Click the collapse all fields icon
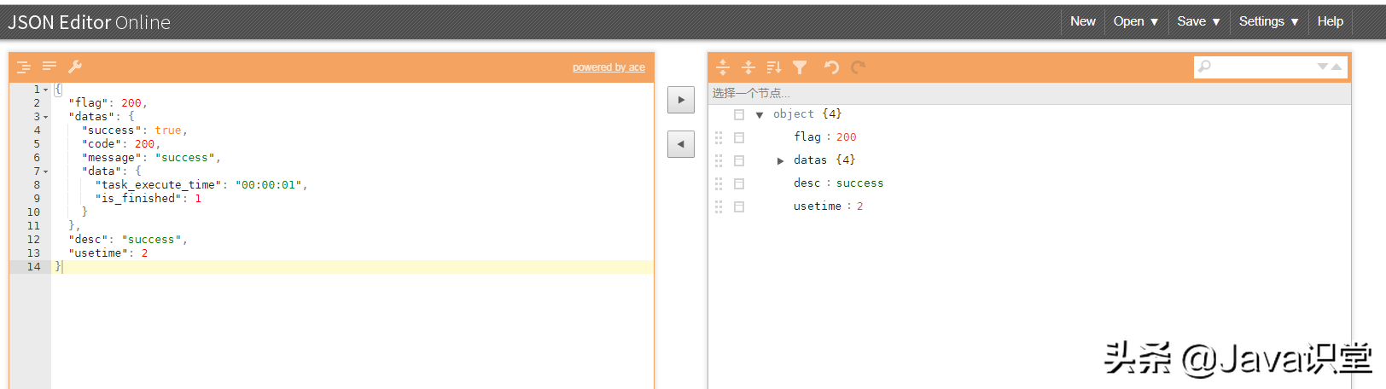1386x389 pixels. 748,67
